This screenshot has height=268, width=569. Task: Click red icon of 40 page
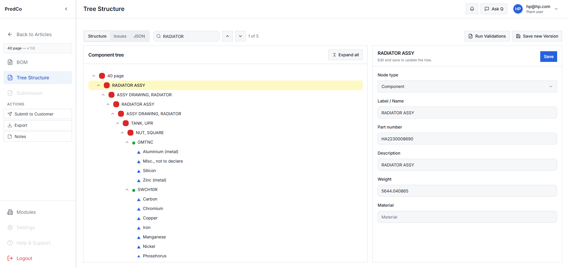click(x=102, y=76)
